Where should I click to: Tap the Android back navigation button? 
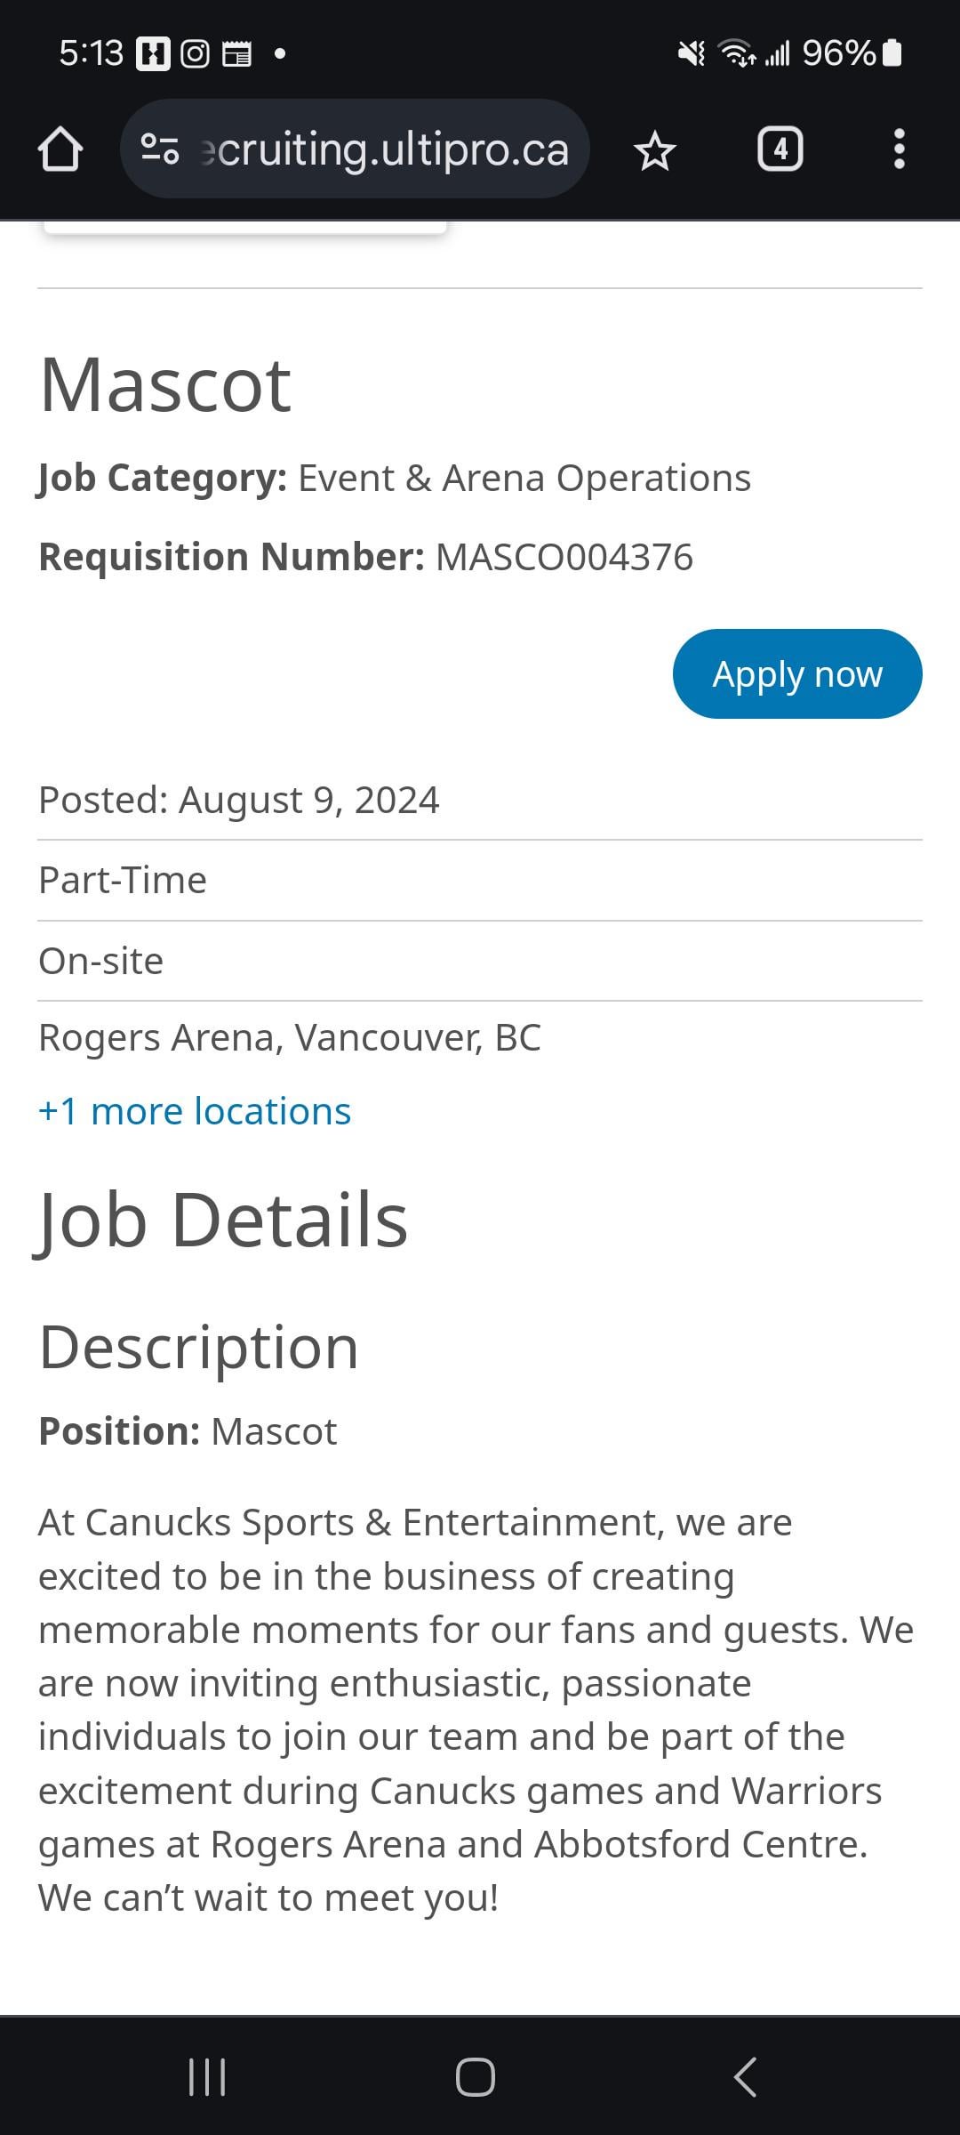pos(745,2077)
